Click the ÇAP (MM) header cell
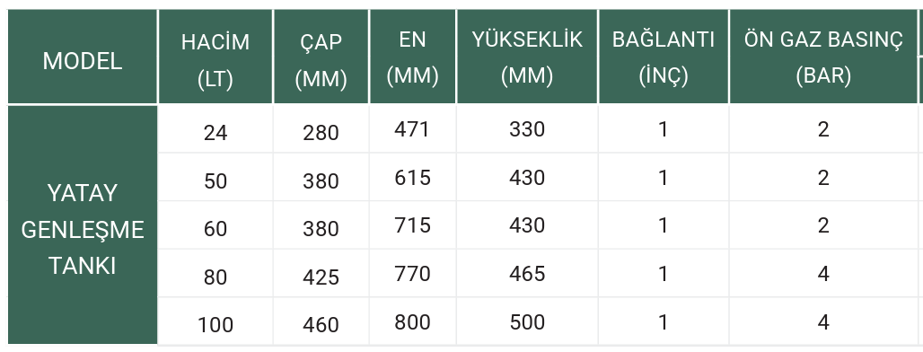Viewport: 923px width, 352px height. 321,57
